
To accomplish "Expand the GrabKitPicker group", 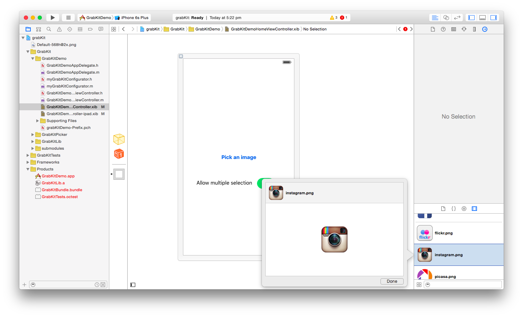I will coord(33,134).
